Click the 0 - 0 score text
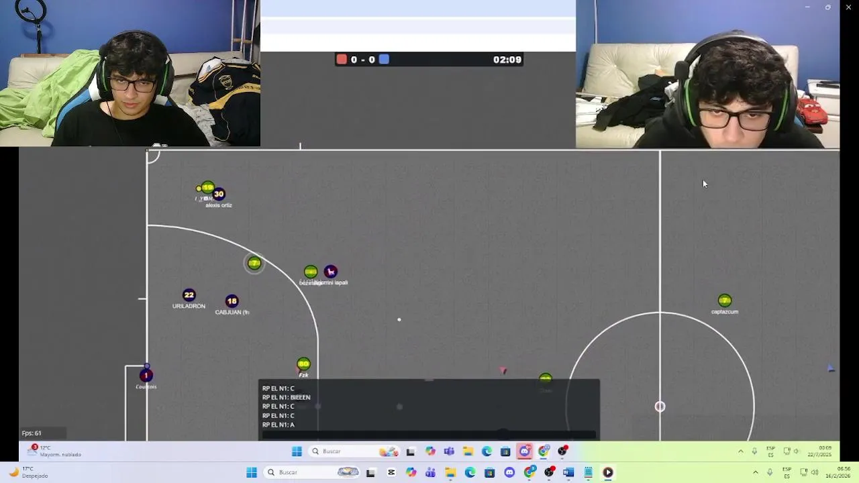859x483 pixels. [x=362, y=60]
